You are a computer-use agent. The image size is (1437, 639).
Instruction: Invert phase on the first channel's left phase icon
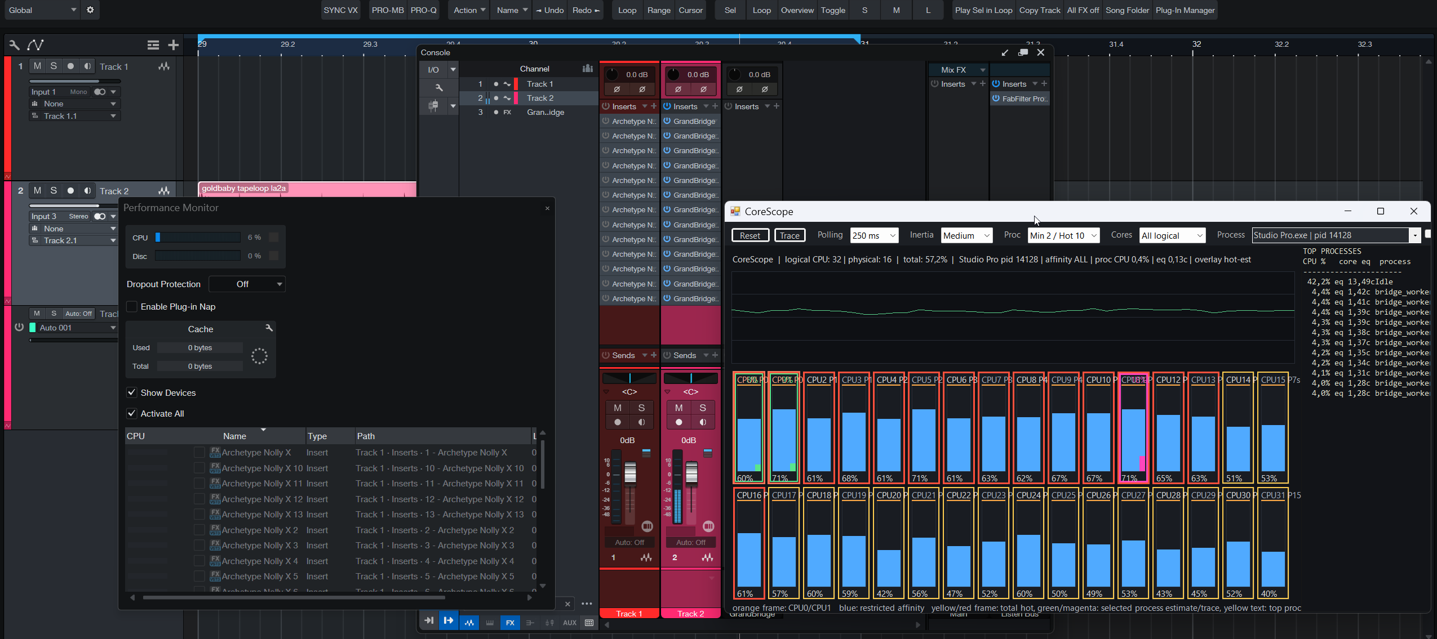(617, 89)
